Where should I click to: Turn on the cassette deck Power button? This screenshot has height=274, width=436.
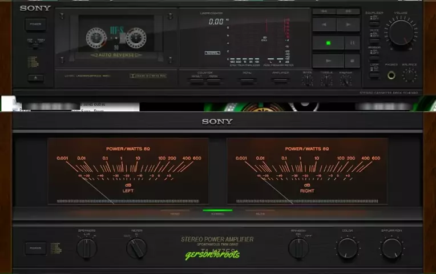click(35, 25)
